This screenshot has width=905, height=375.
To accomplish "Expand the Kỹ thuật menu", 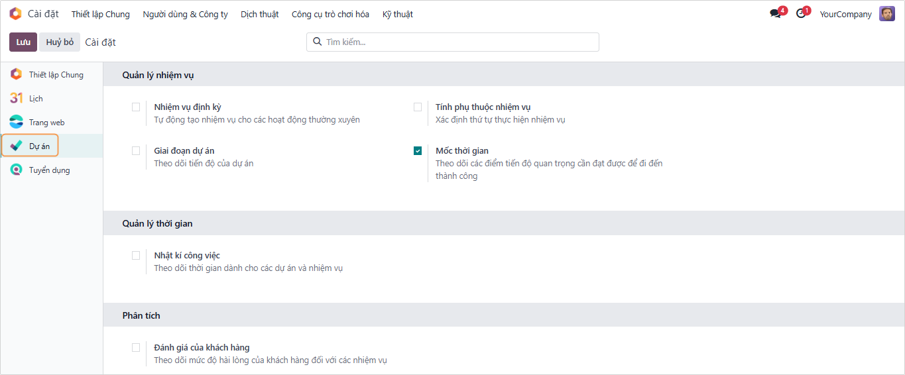I will (398, 14).
